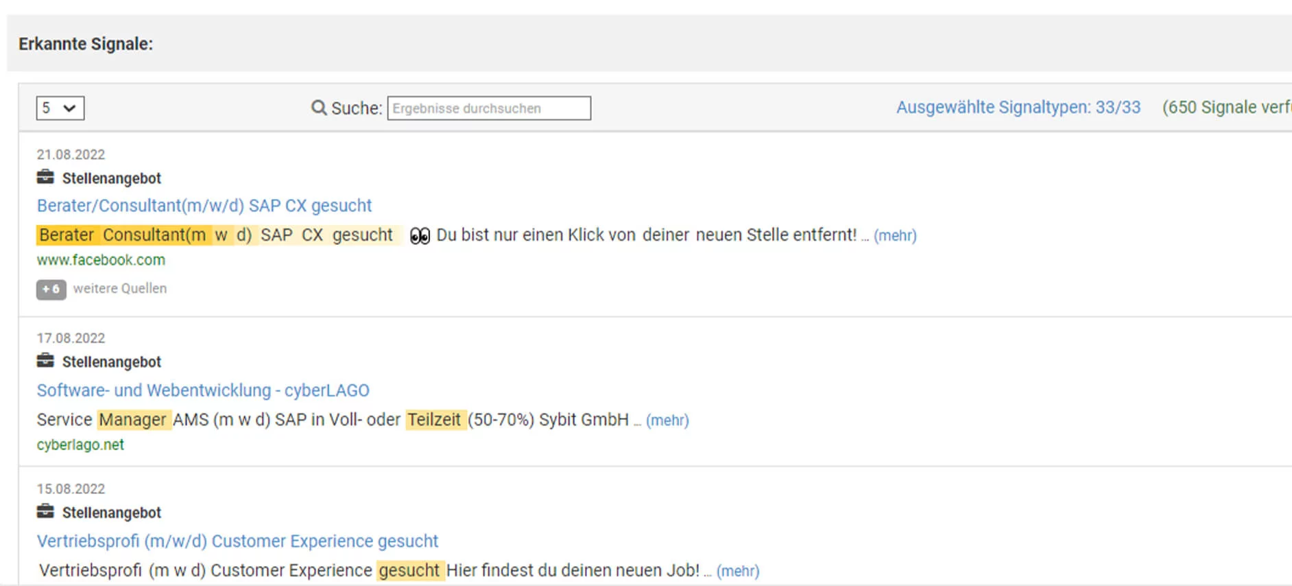The width and height of the screenshot is (1292, 586).
Task: Visit www.facebook.com source link
Action: pyautogui.click(x=101, y=260)
